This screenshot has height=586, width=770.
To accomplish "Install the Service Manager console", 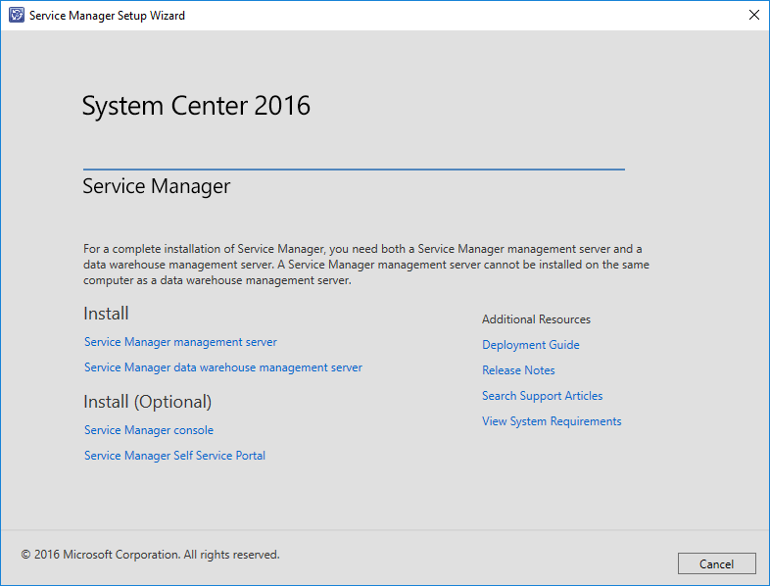I will pyautogui.click(x=149, y=430).
